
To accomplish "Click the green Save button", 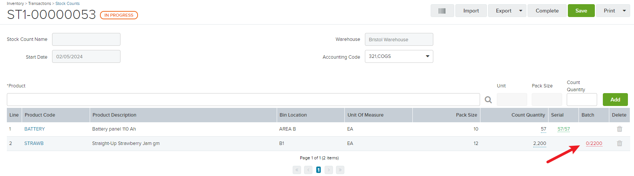I will click(x=581, y=11).
